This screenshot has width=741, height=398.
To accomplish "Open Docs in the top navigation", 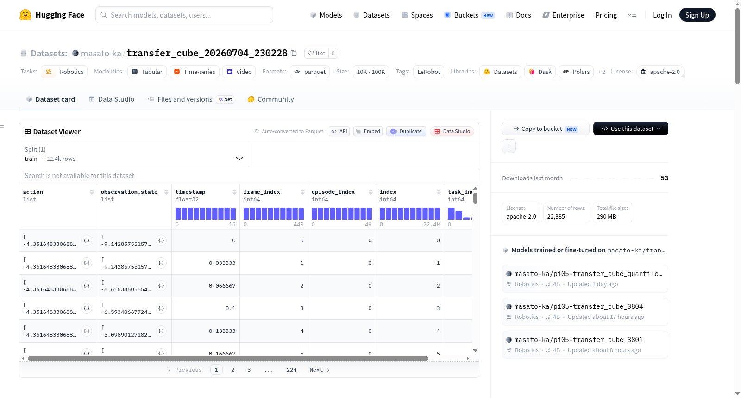I will point(519,15).
